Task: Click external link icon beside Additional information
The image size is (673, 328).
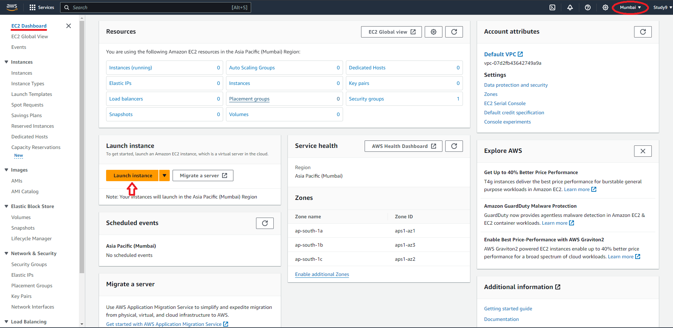Action: 558,287
